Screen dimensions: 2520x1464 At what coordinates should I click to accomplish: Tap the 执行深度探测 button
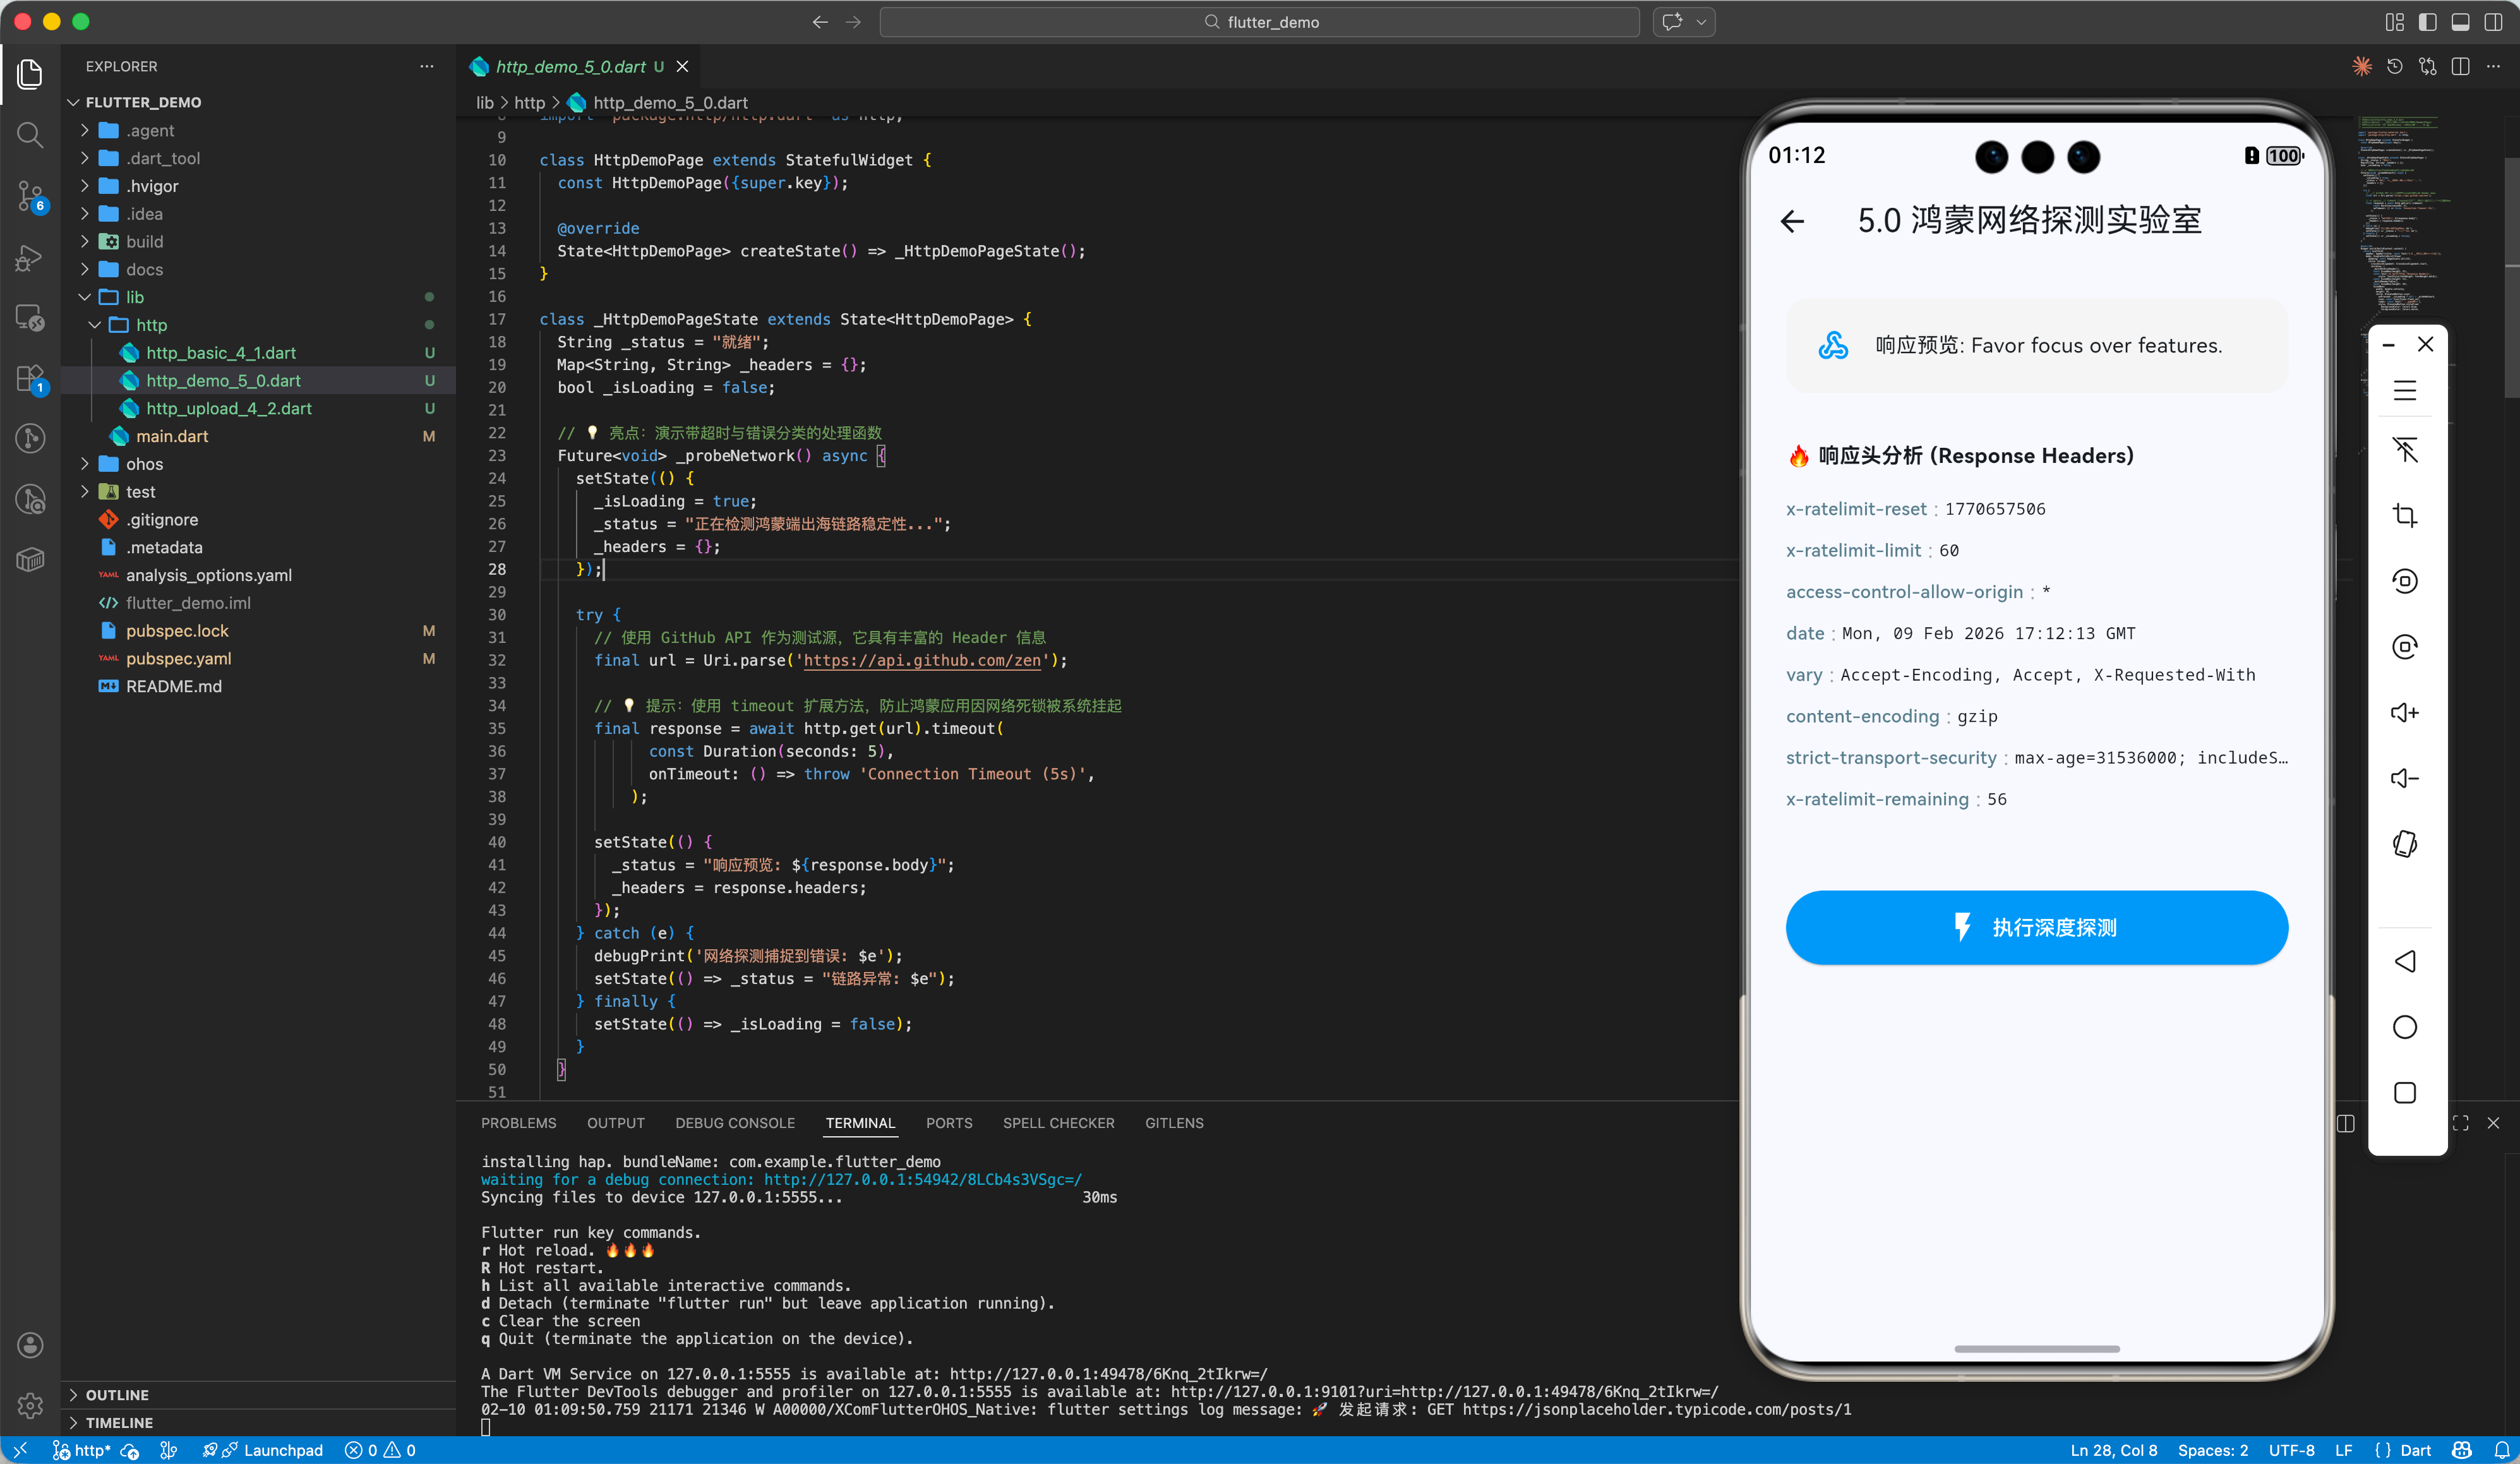2036,927
